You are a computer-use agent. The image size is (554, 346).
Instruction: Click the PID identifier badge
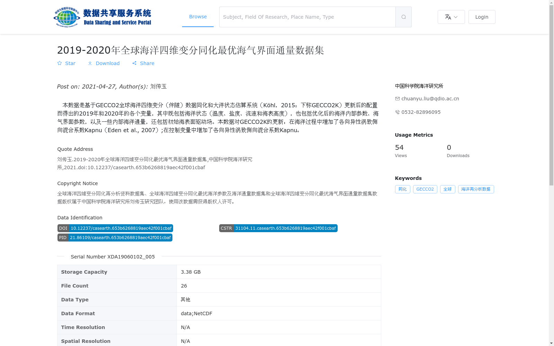(115, 238)
